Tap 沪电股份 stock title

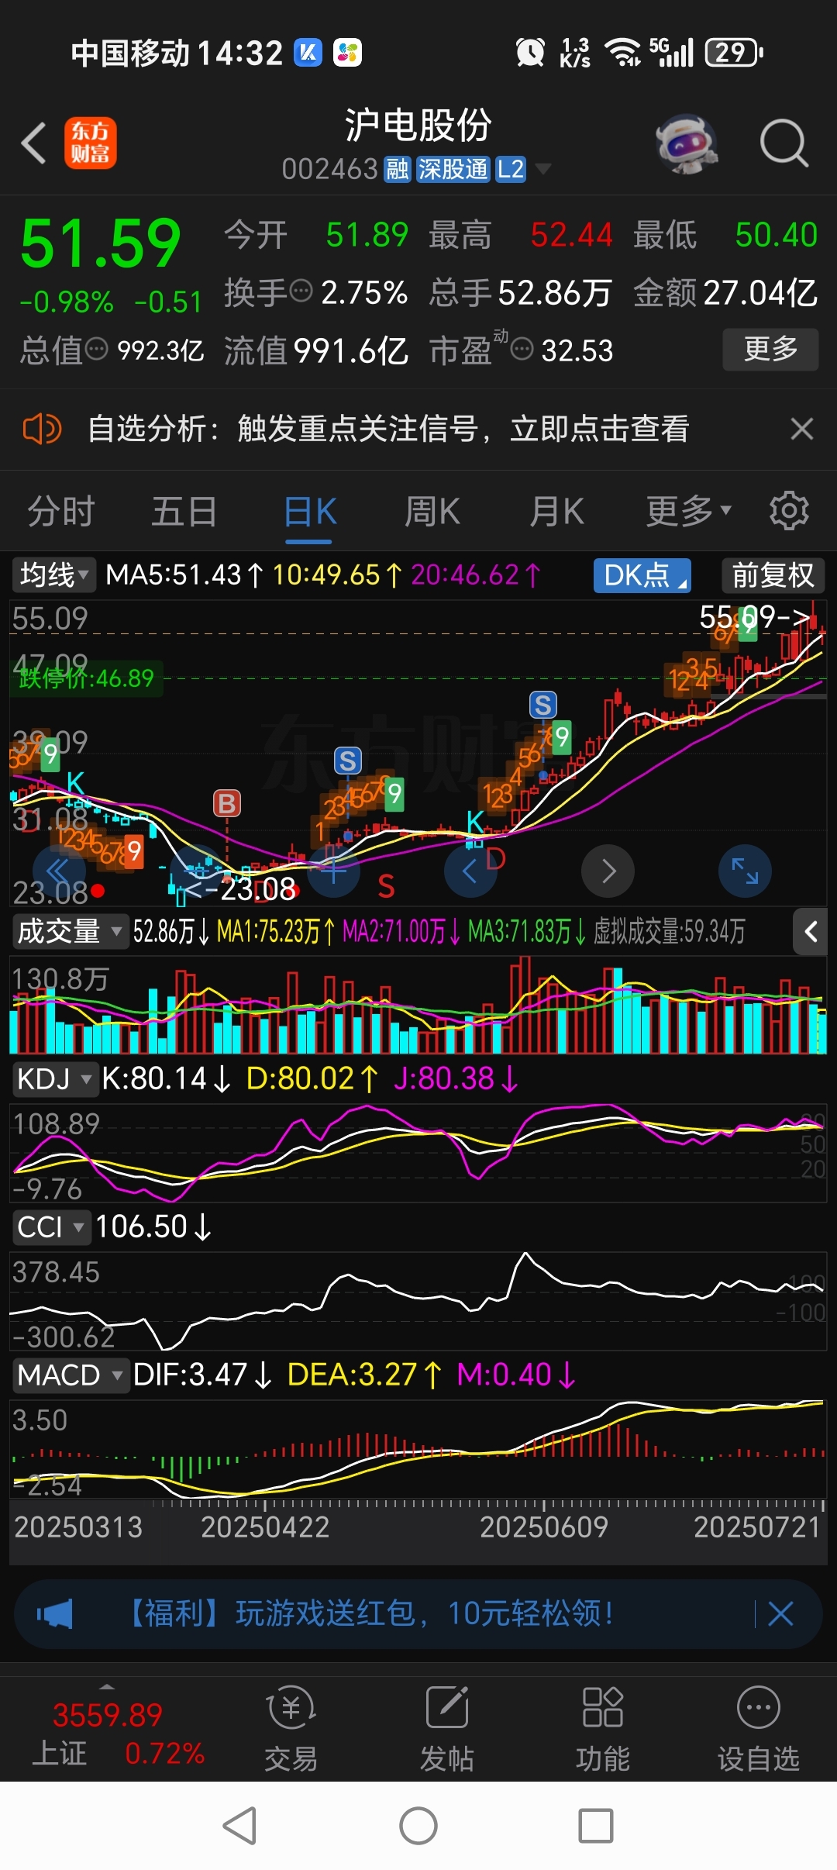[418, 125]
